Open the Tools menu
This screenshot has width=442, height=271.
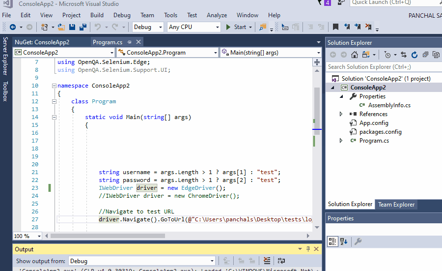coord(170,15)
